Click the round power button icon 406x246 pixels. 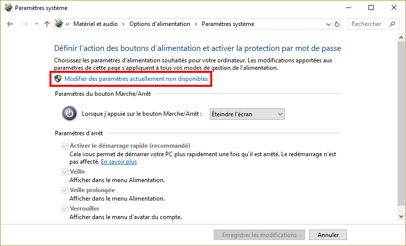click(69, 114)
